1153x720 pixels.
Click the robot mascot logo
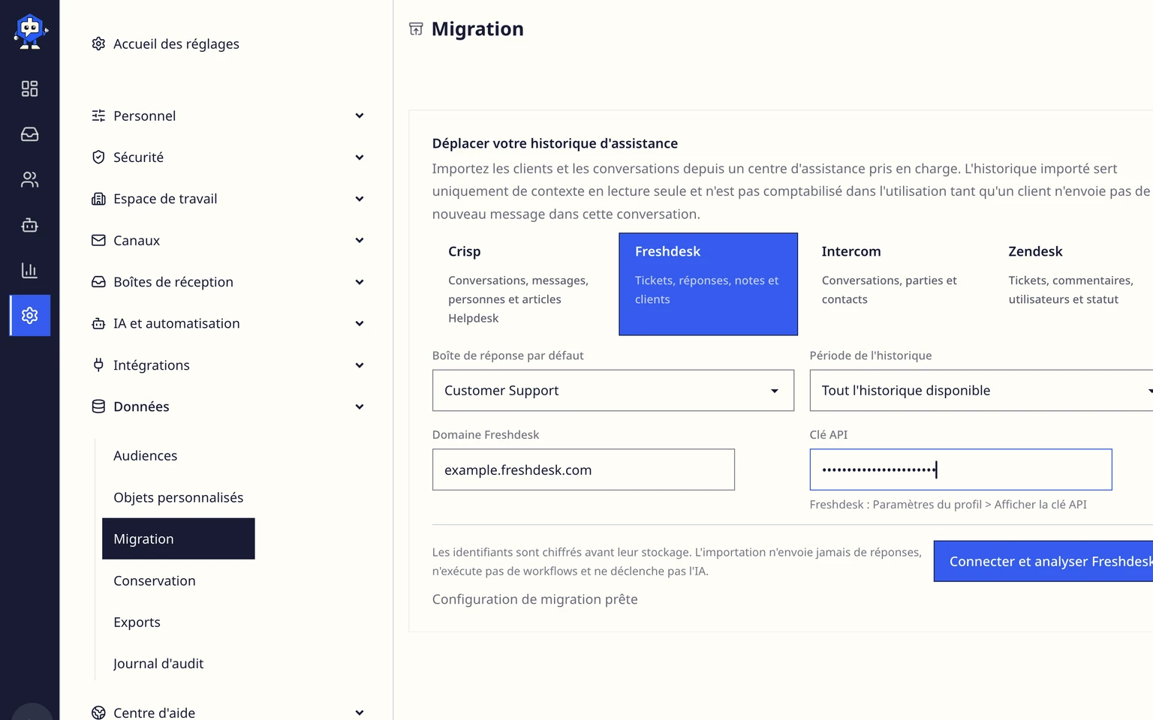pos(30,31)
